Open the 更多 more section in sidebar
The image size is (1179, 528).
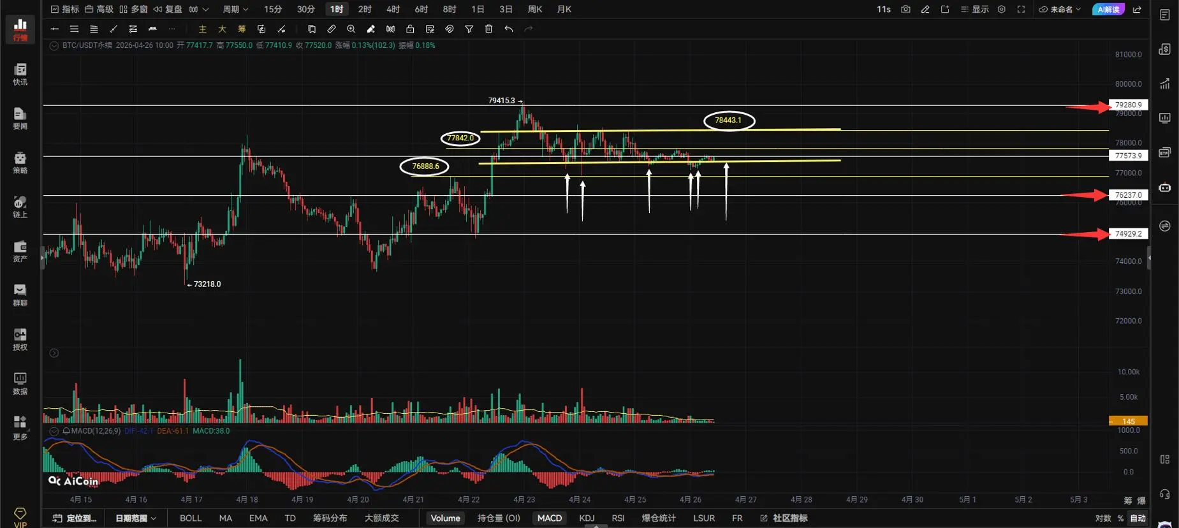tap(20, 428)
